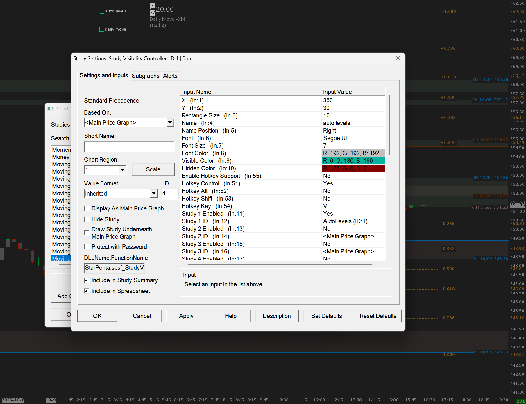Switch to the Alerts tab
The height and width of the screenshot is (404, 526).
[x=170, y=76]
